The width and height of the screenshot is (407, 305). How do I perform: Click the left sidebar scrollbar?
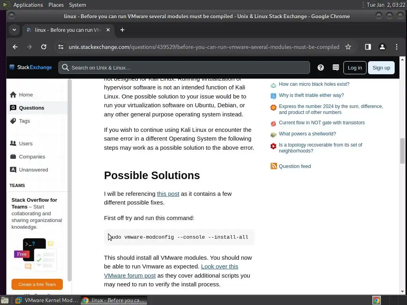point(69,181)
